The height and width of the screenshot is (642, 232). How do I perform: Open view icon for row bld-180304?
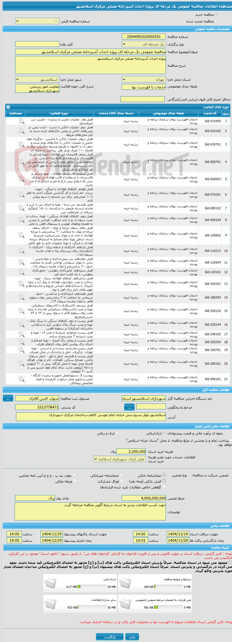[21, 297]
